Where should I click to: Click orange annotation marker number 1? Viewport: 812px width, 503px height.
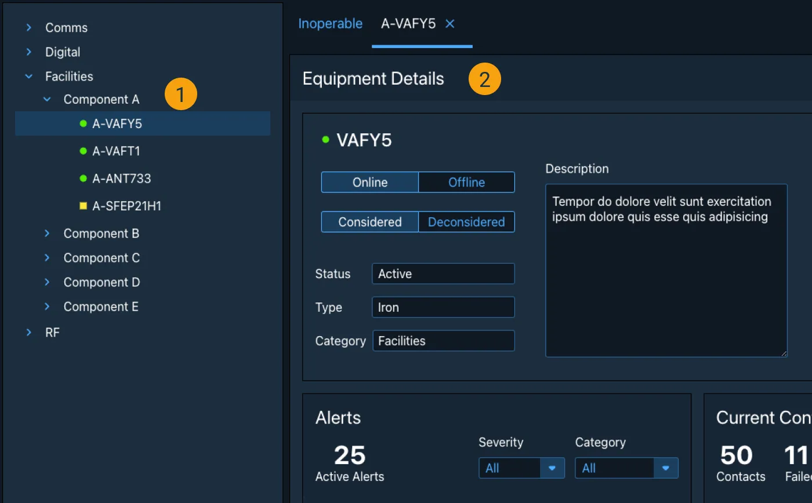coord(181,94)
